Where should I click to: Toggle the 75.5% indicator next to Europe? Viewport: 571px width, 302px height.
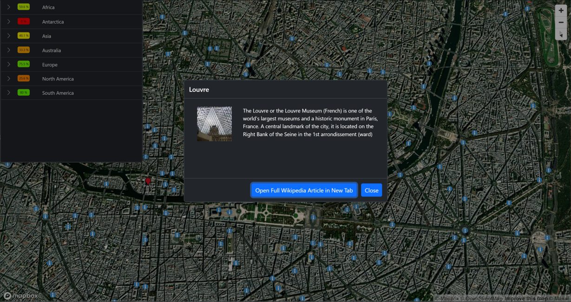[23, 65]
